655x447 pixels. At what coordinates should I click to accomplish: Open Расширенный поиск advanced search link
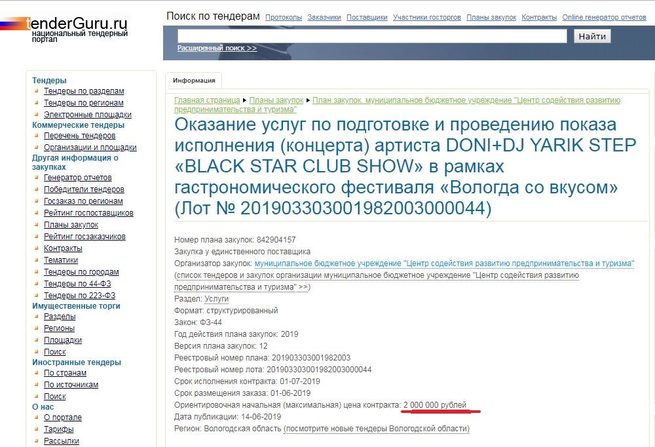(x=217, y=48)
